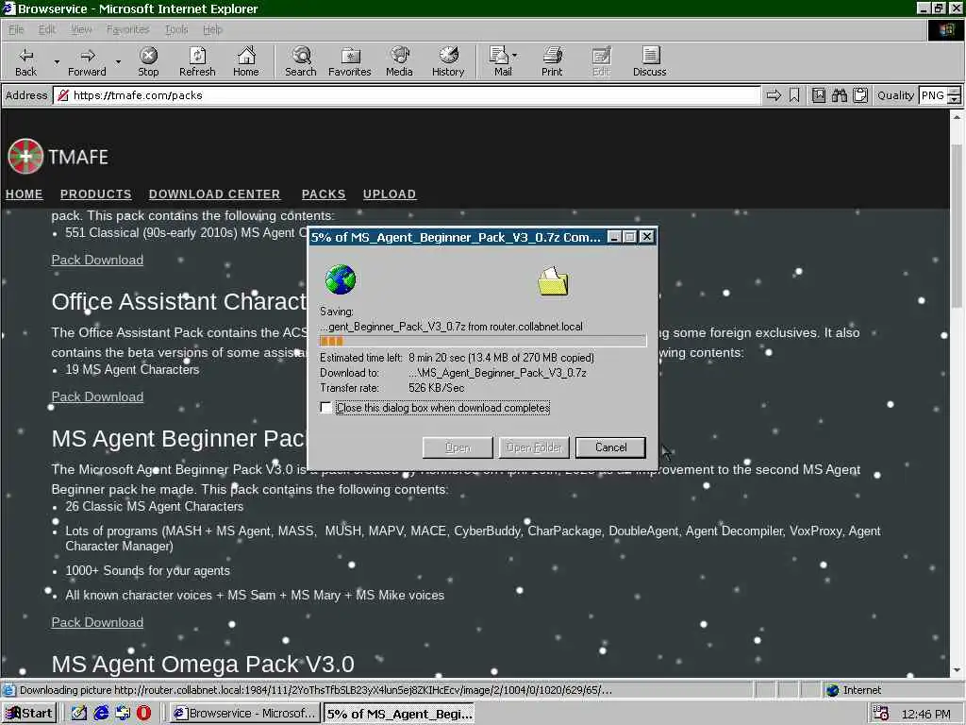966x725 pixels.
Task: Click the bookmark ribbon icon next to Go
Action: (794, 95)
